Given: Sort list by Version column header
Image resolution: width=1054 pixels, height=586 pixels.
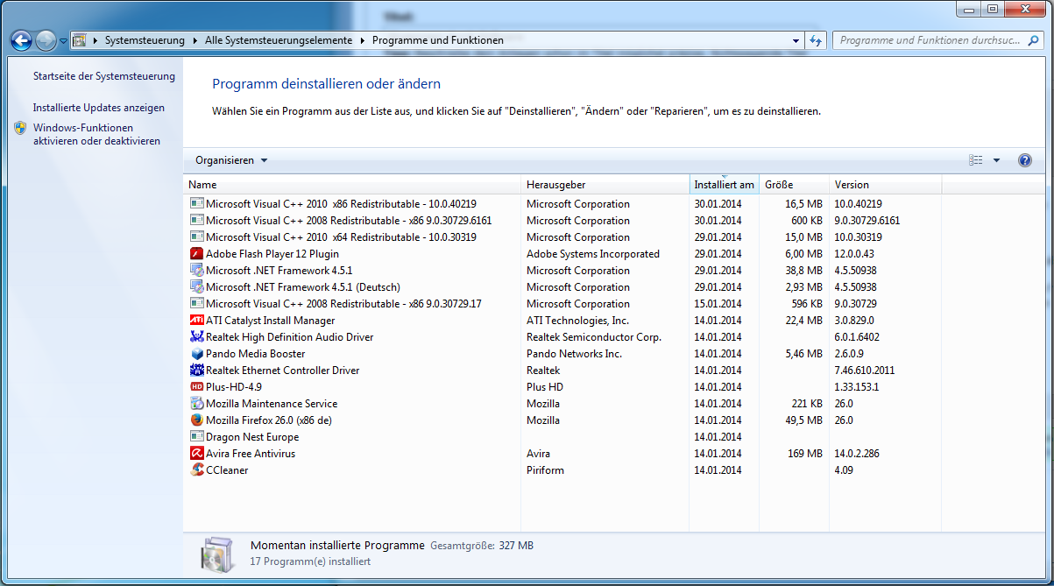Looking at the screenshot, I should pyautogui.click(x=885, y=185).
